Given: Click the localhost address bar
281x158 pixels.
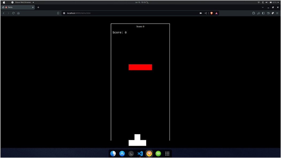Looking at the screenshot, I should coord(128,13).
